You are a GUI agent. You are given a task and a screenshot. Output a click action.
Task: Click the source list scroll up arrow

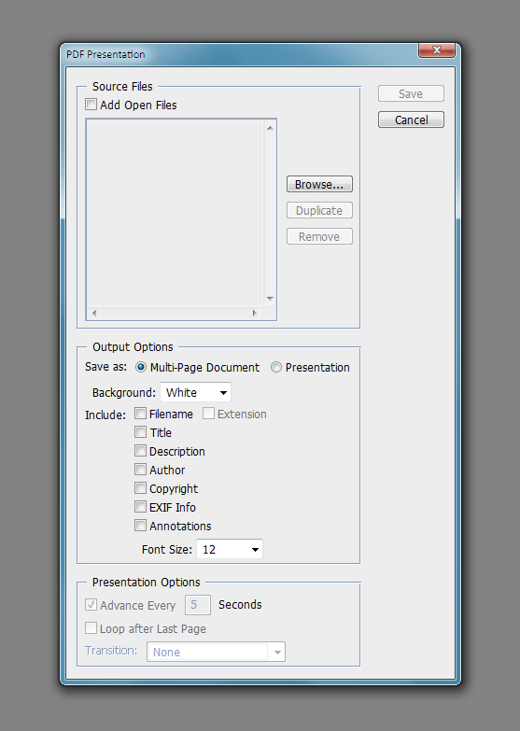[x=270, y=128]
